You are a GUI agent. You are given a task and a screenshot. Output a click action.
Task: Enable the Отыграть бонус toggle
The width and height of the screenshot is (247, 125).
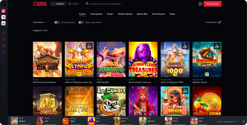pyautogui.click(x=57, y=22)
